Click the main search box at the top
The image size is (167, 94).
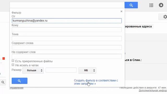[67, 5]
